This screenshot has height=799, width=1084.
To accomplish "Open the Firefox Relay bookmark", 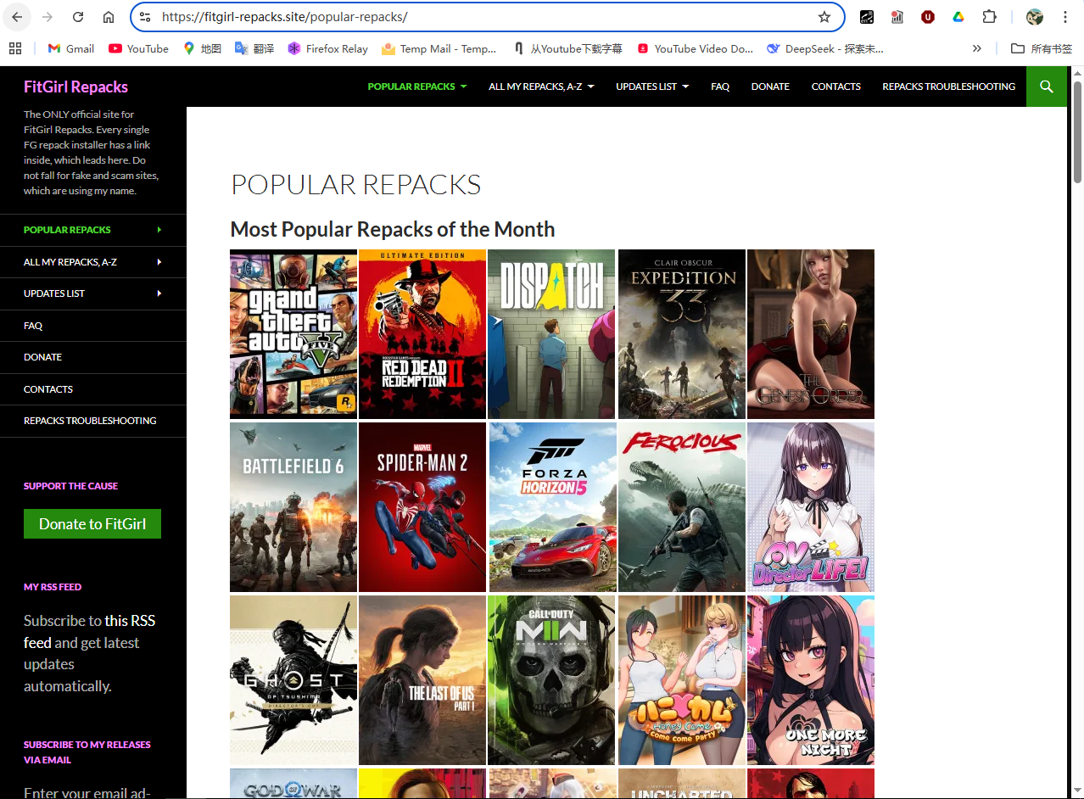I will pyautogui.click(x=327, y=48).
